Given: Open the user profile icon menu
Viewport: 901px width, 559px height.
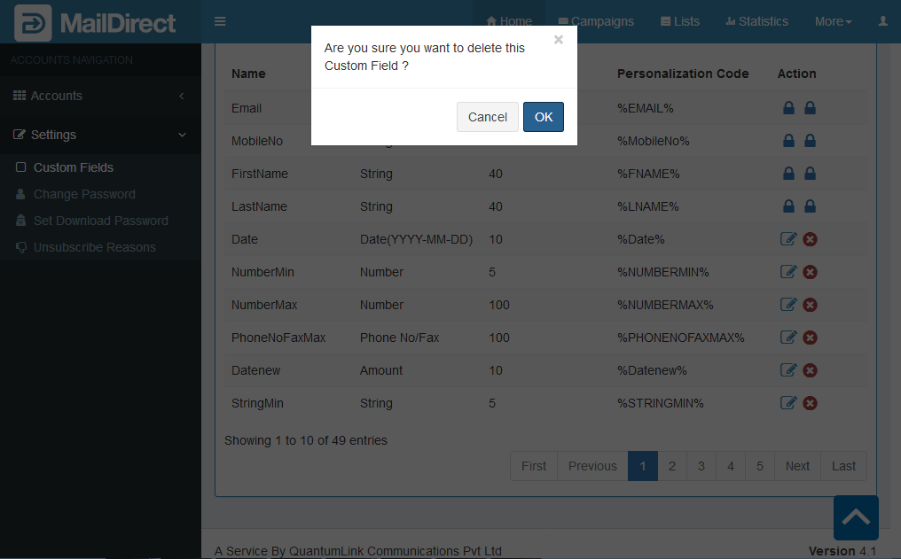Looking at the screenshot, I should 882,21.
